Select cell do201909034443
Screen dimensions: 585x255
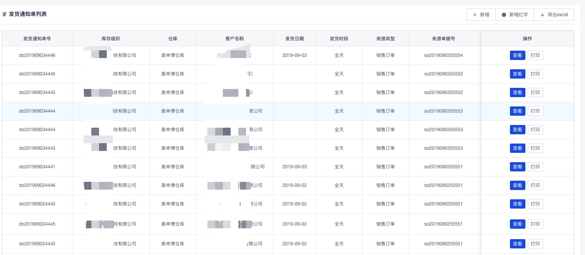tap(37, 148)
